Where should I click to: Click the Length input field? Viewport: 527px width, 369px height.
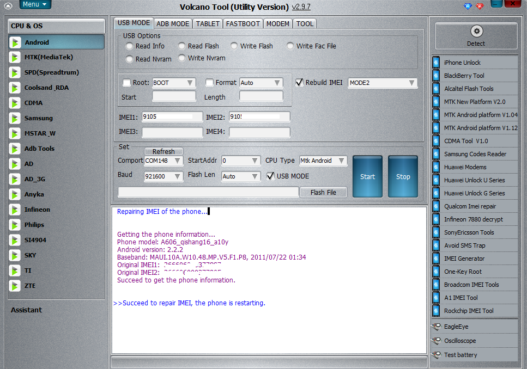tap(261, 97)
